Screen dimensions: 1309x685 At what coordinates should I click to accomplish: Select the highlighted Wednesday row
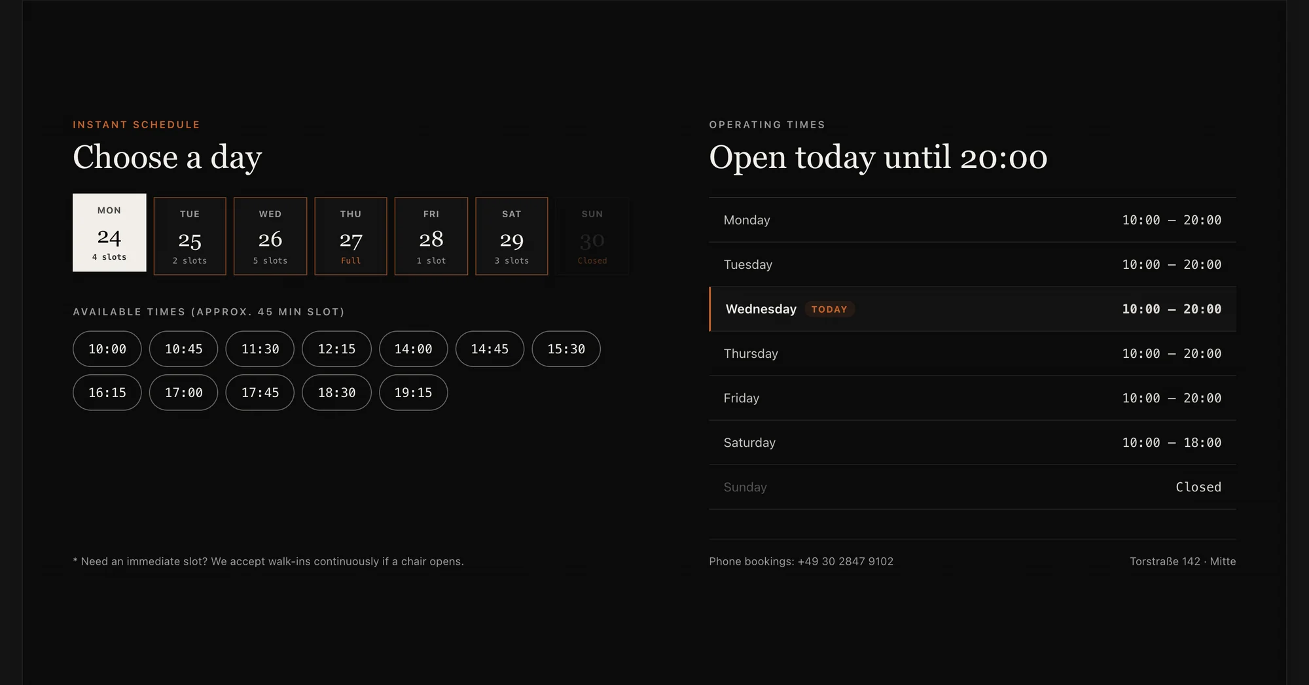click(x=973, y=309)
